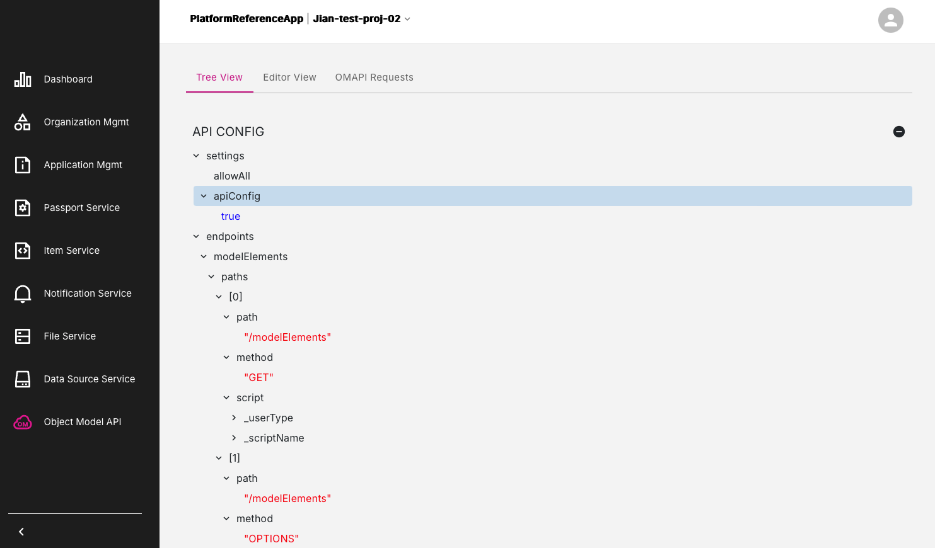Click the Item Service code icon
This screenshot has height=548, width=935.
(x=23, y=251)
